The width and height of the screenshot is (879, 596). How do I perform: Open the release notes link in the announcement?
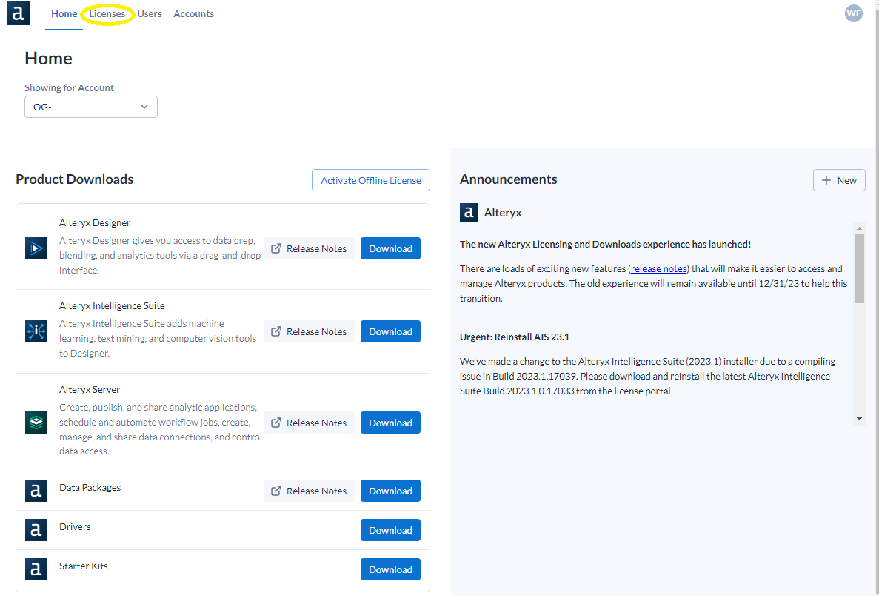658,269
